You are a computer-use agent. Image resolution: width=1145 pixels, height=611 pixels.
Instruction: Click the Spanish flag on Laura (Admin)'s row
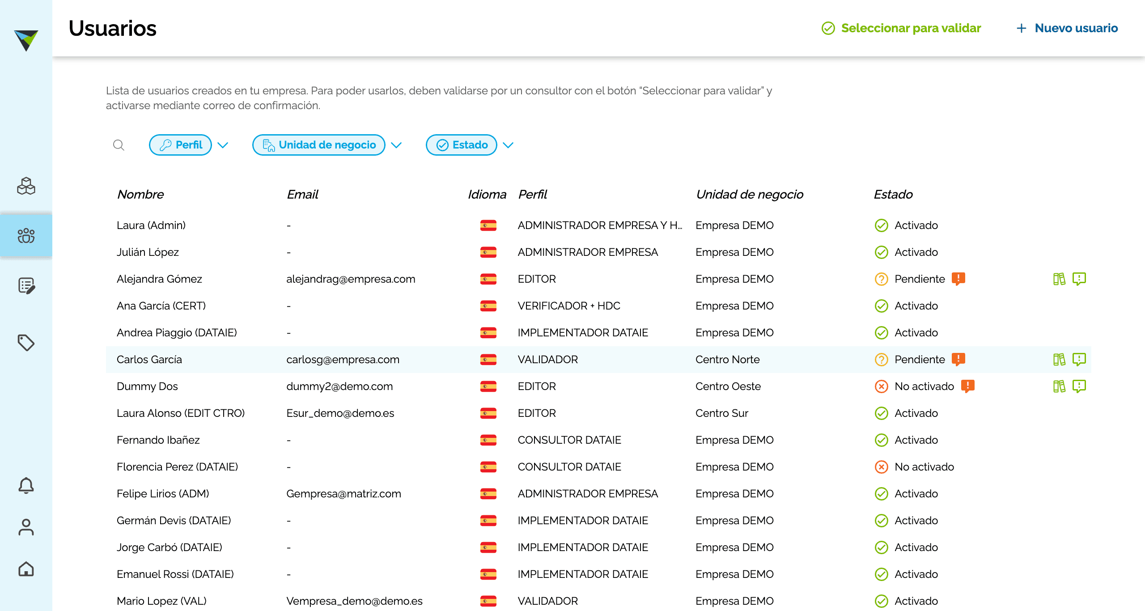tap(488, 225)
